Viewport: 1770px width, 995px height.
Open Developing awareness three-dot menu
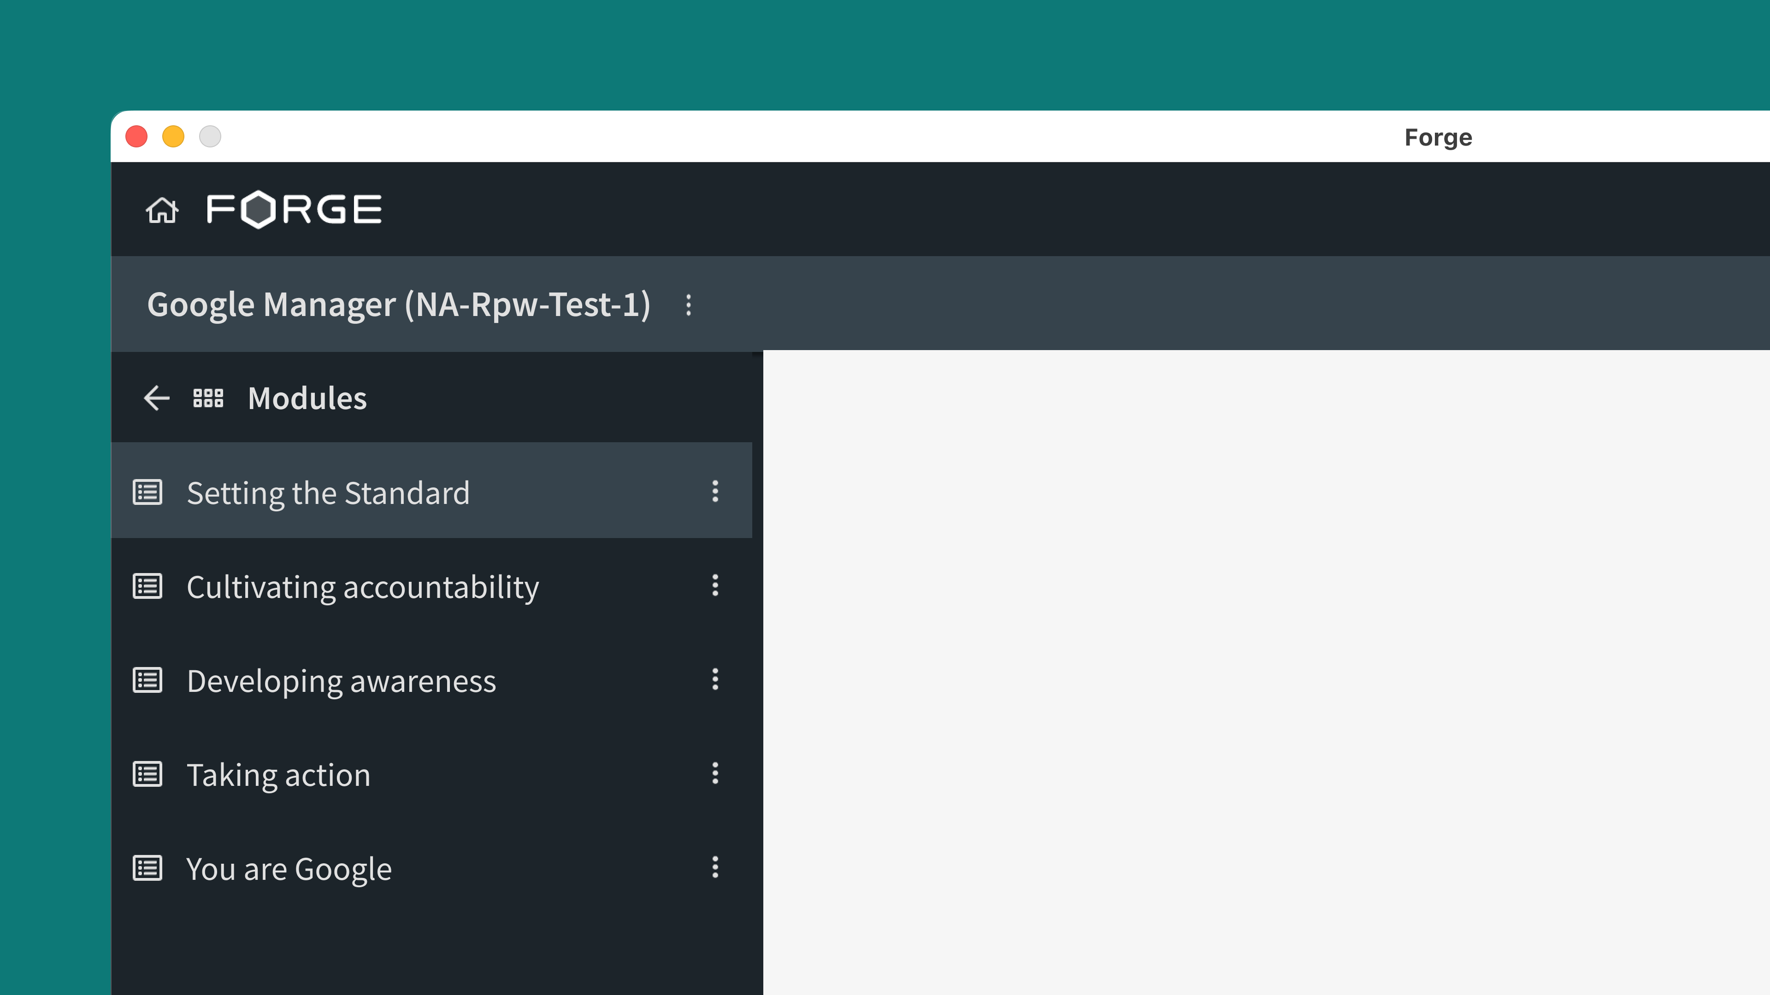(714, 680)
